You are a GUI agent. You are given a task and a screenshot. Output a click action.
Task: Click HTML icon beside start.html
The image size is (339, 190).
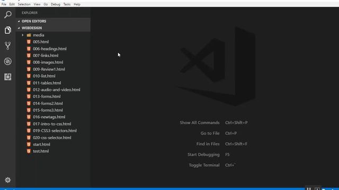pos(29,144)
